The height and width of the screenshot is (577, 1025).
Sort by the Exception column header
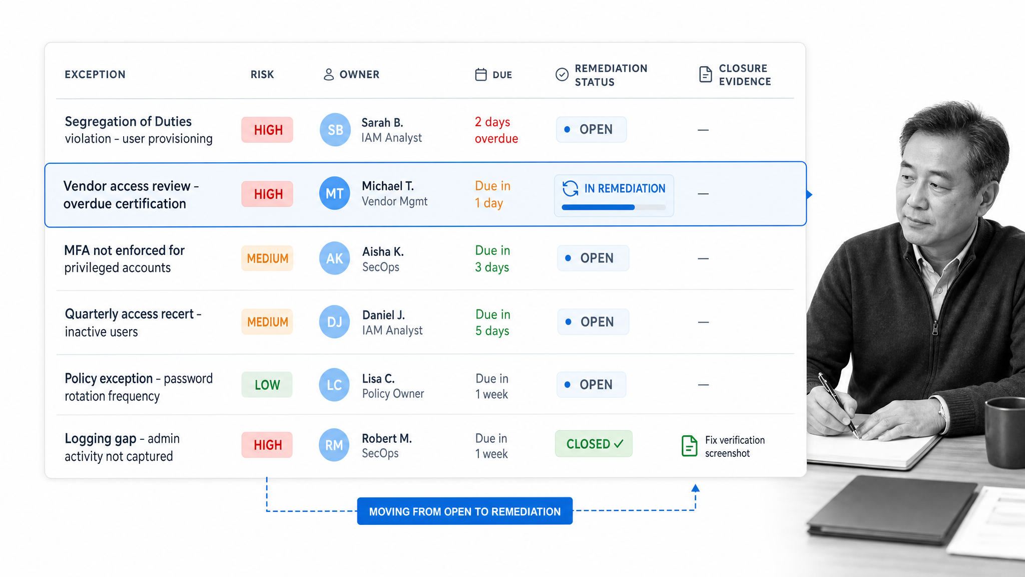[x=95, y=75]
